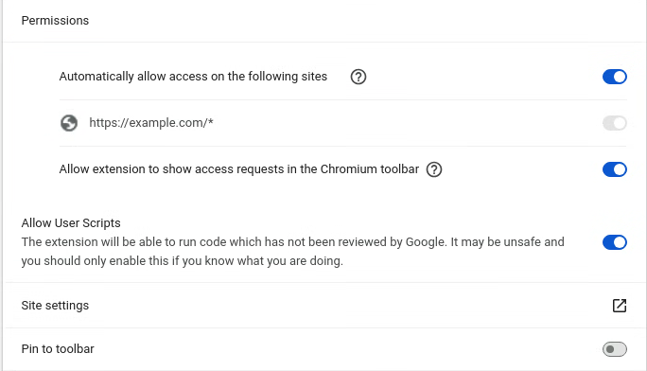
Task: Click the Allow User Scripts title
Action: click(71, 222)
